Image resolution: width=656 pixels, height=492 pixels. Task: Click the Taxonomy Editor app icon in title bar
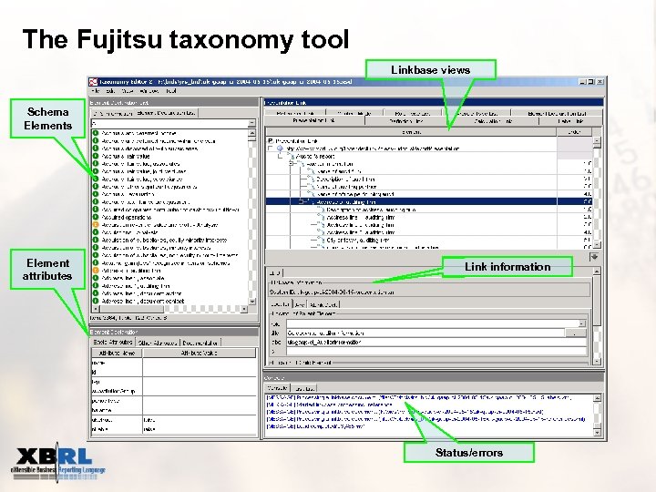pyautogui.click(x=93, y=82)
